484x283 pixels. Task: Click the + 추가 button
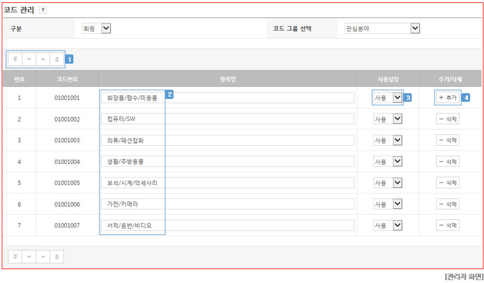point(448,98)
